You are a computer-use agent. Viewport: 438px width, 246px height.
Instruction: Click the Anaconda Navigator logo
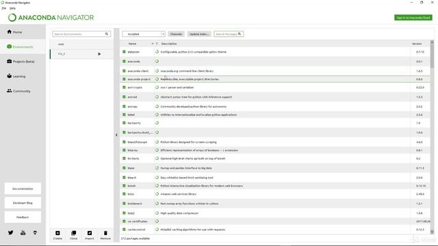point(51,18)
